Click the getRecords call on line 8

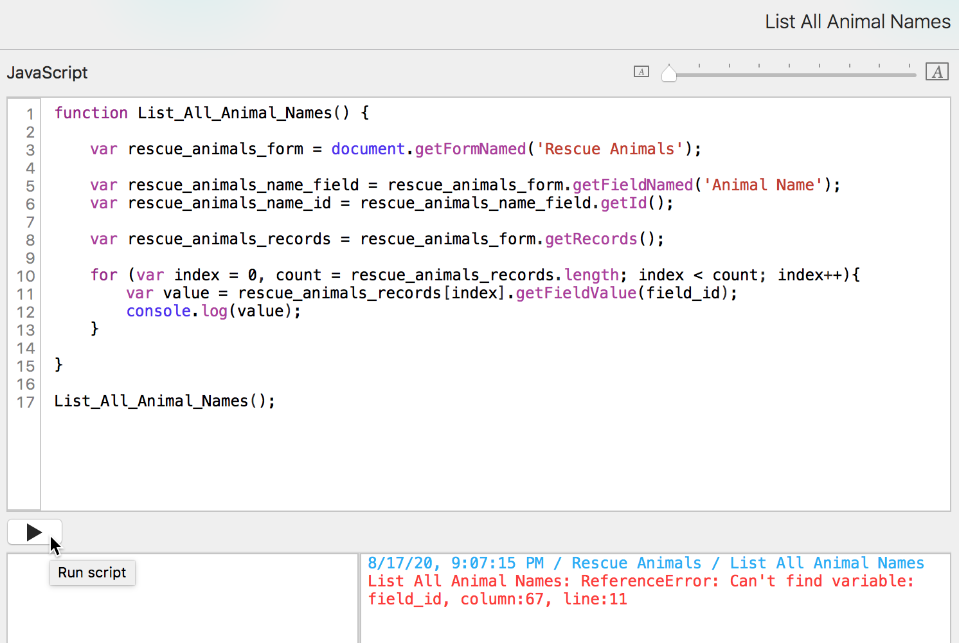click(x=591, y=239)
